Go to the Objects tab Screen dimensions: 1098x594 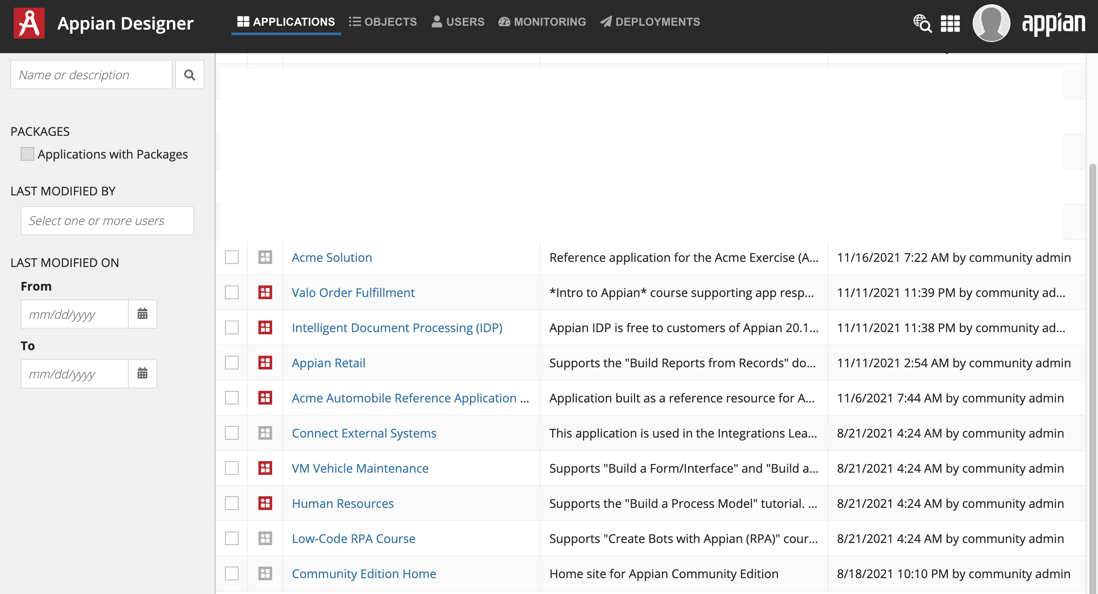click(383, 22)
